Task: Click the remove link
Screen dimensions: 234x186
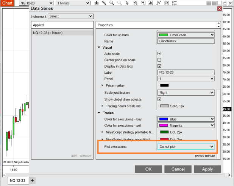Action: [86, 156]
